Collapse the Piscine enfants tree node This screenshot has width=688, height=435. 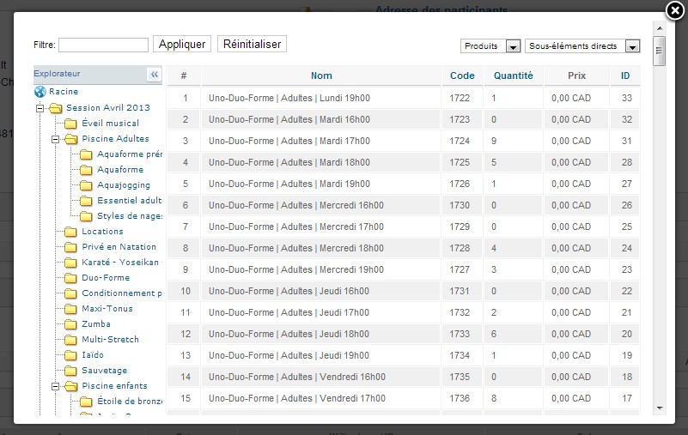[x=55, y=386]
